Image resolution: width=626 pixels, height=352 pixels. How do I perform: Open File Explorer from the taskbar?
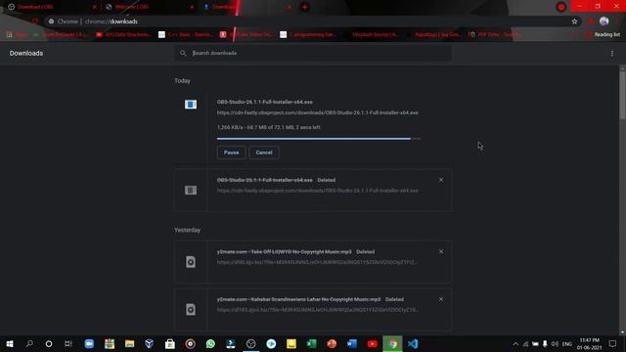tap(129, 343)
